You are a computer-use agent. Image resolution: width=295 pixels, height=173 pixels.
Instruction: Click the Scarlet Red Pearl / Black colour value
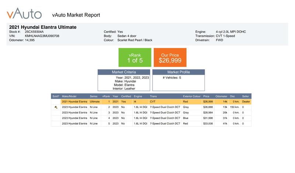click(x=135, y=40)
